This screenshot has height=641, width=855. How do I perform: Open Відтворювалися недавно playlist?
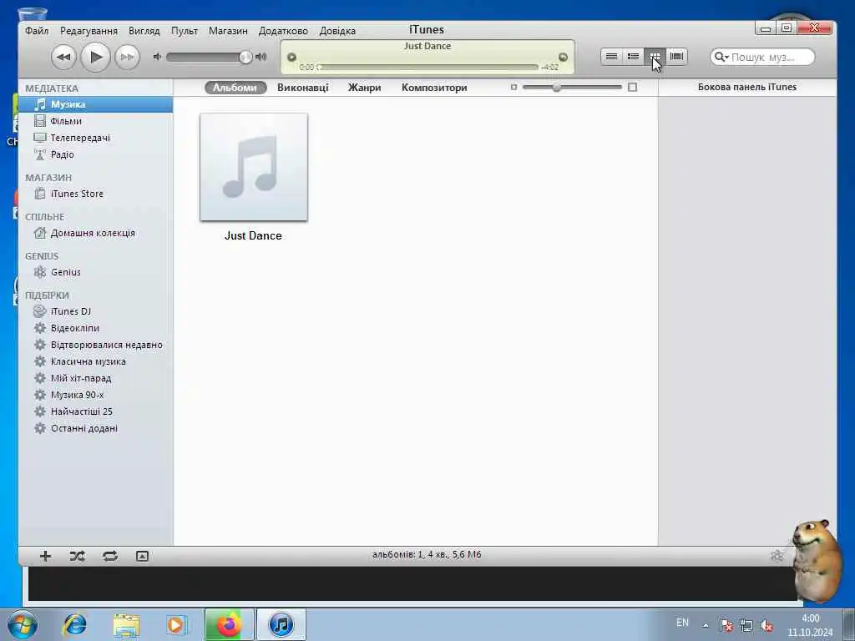click(x=96, y=345)
